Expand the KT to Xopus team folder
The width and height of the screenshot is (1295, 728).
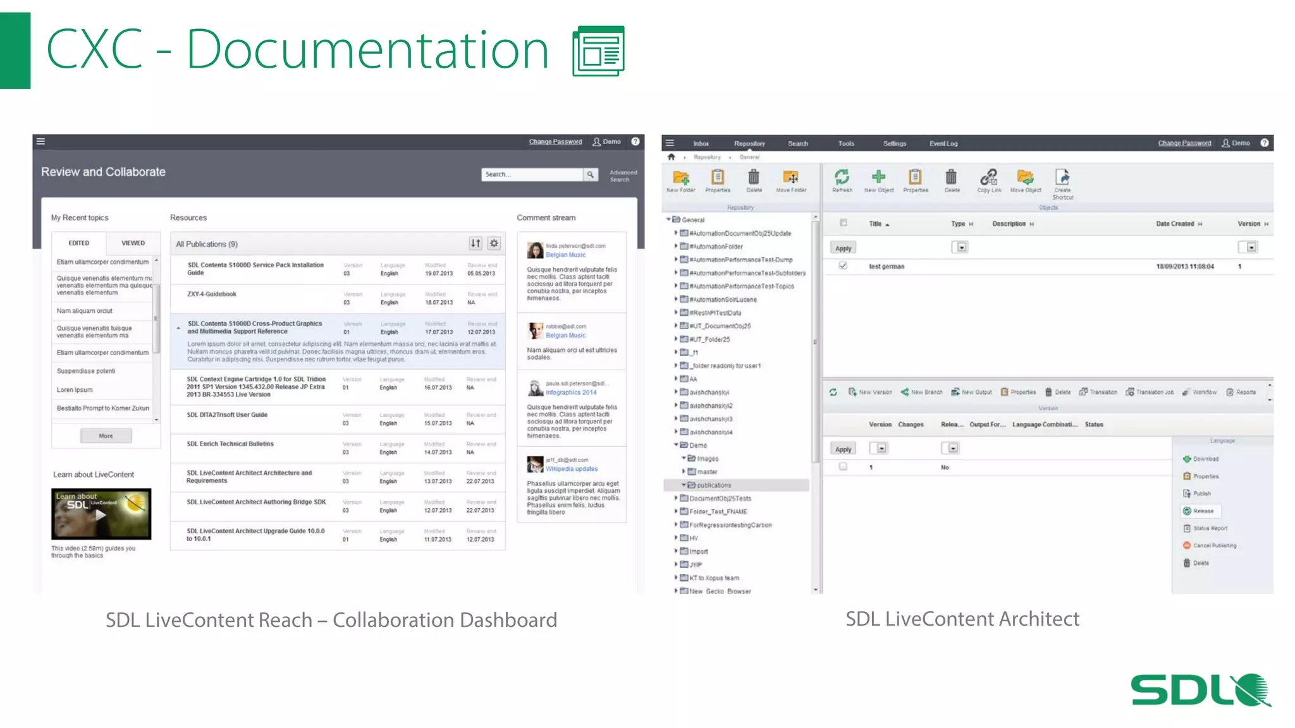pos(676,577)
